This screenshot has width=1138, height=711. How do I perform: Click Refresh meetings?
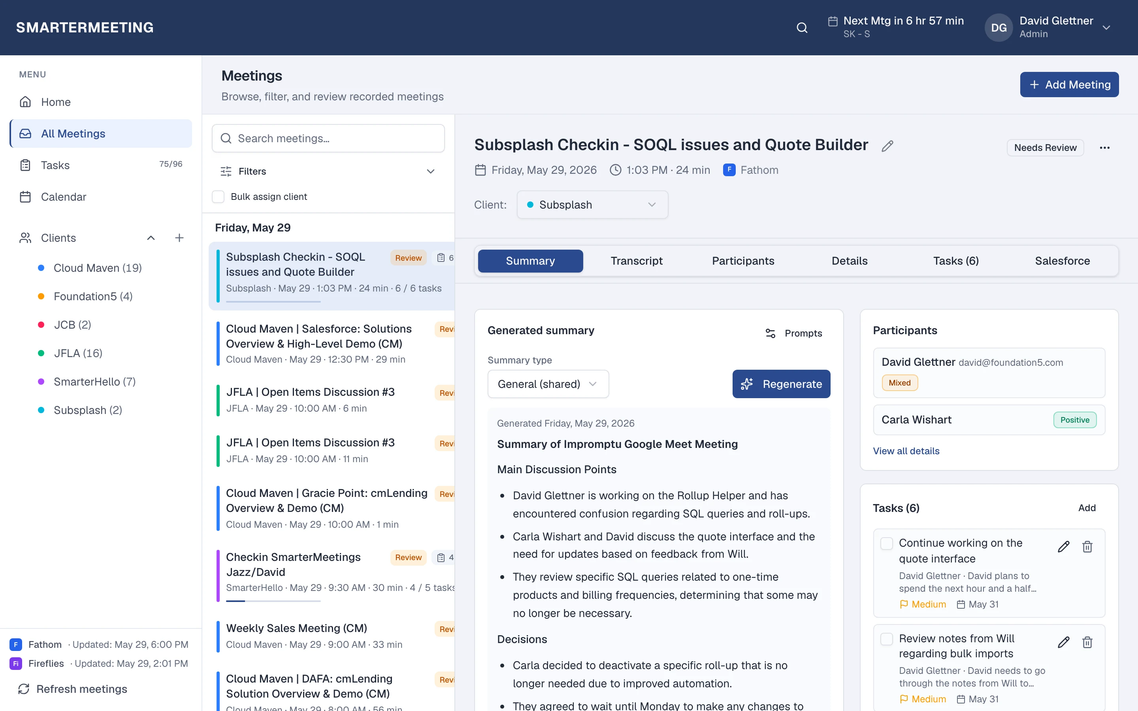pos(73,689)
